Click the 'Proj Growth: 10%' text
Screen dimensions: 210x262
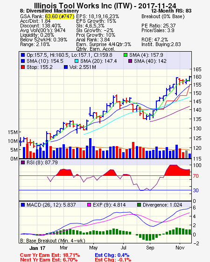click(96, 35)
